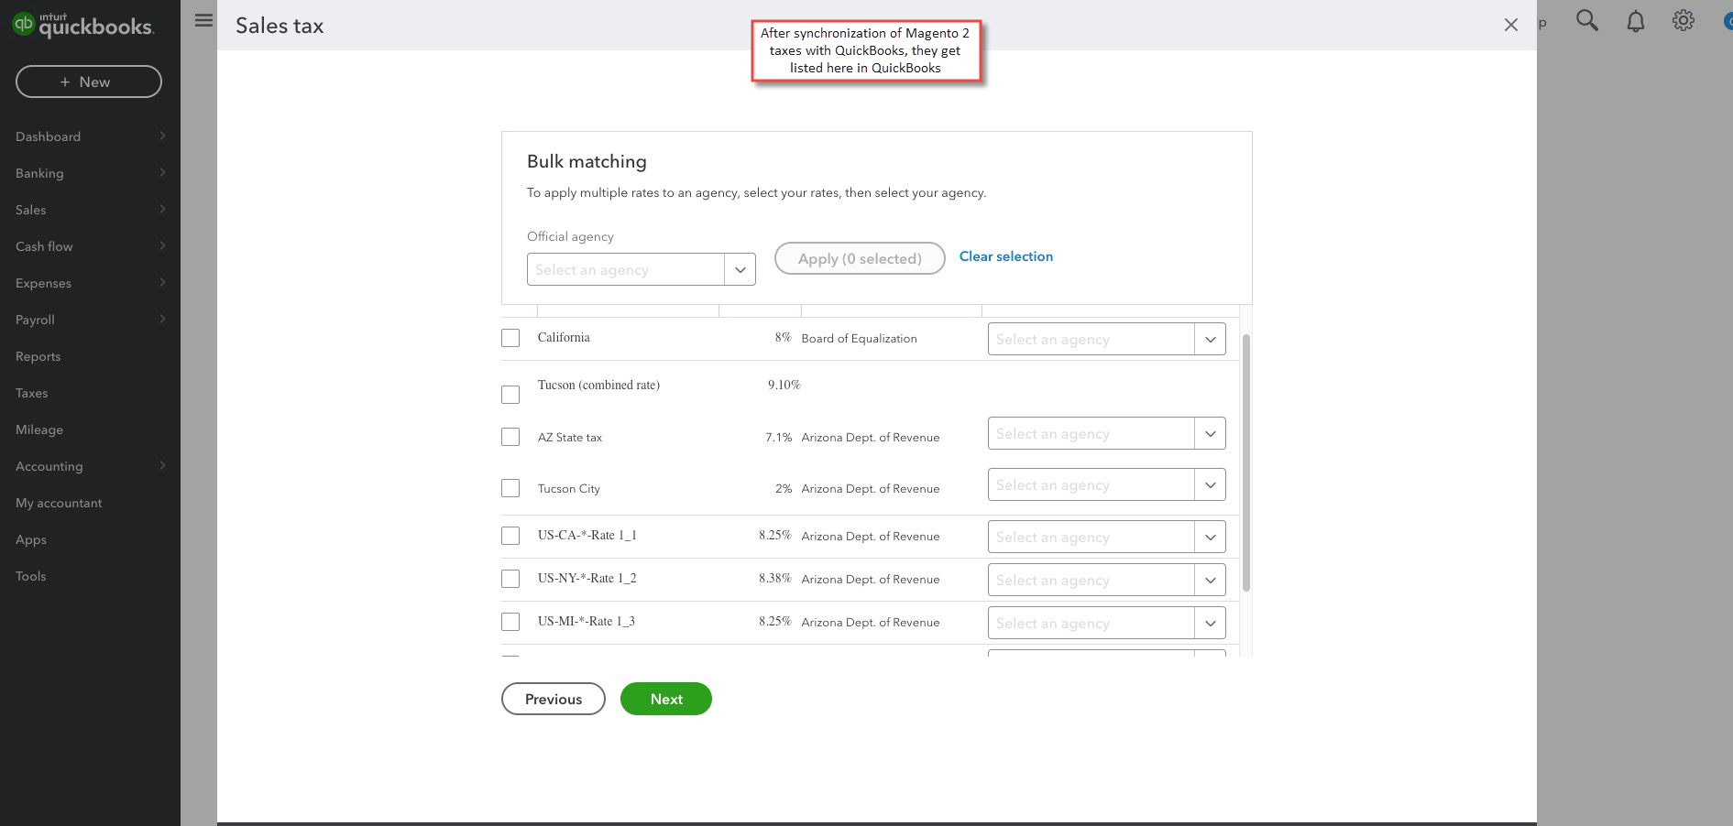Image resolution: width=1733 pixels, height=826 pixels.
Task: Open the search magnifier icon
Action: (x=1587, y=20)
